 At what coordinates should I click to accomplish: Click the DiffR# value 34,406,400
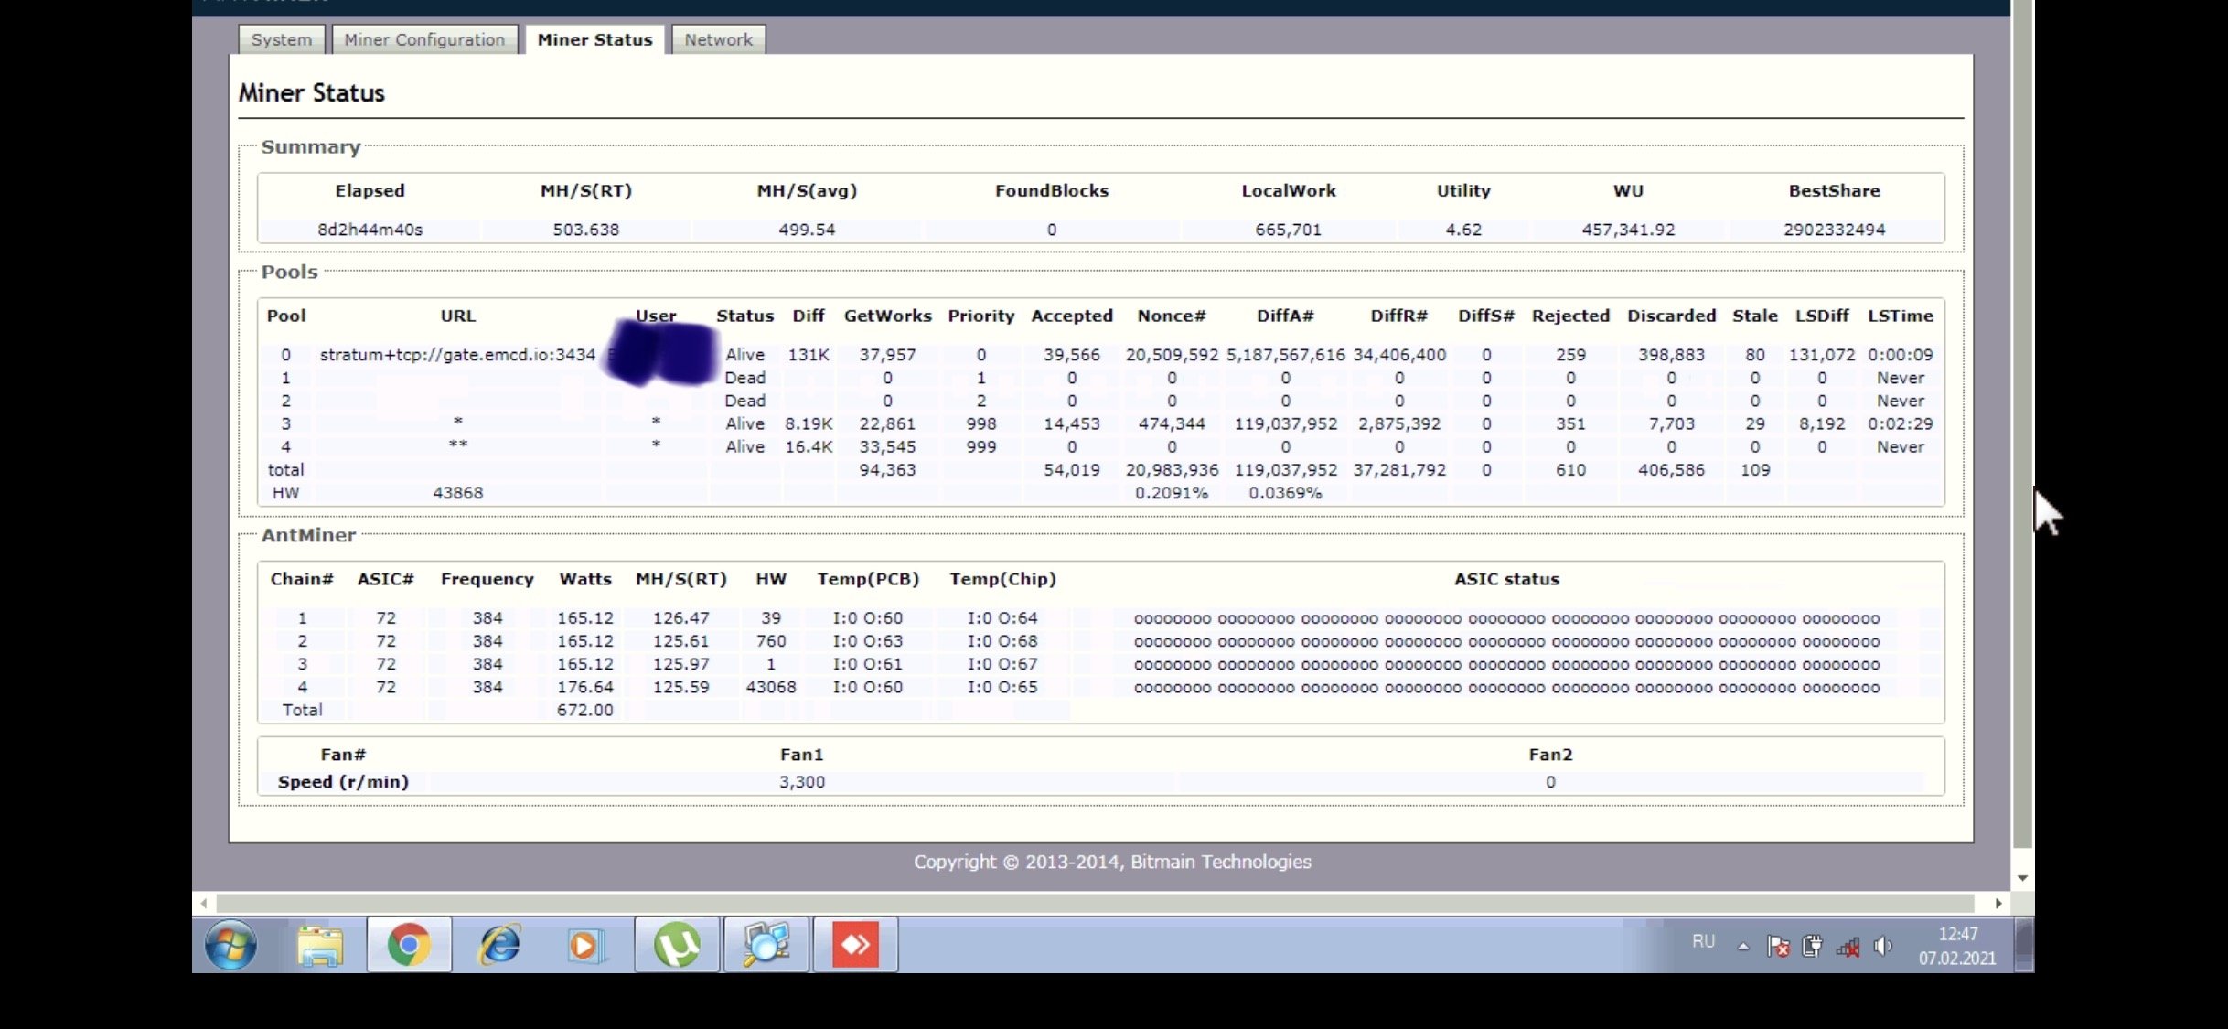tap(1399, 355)
